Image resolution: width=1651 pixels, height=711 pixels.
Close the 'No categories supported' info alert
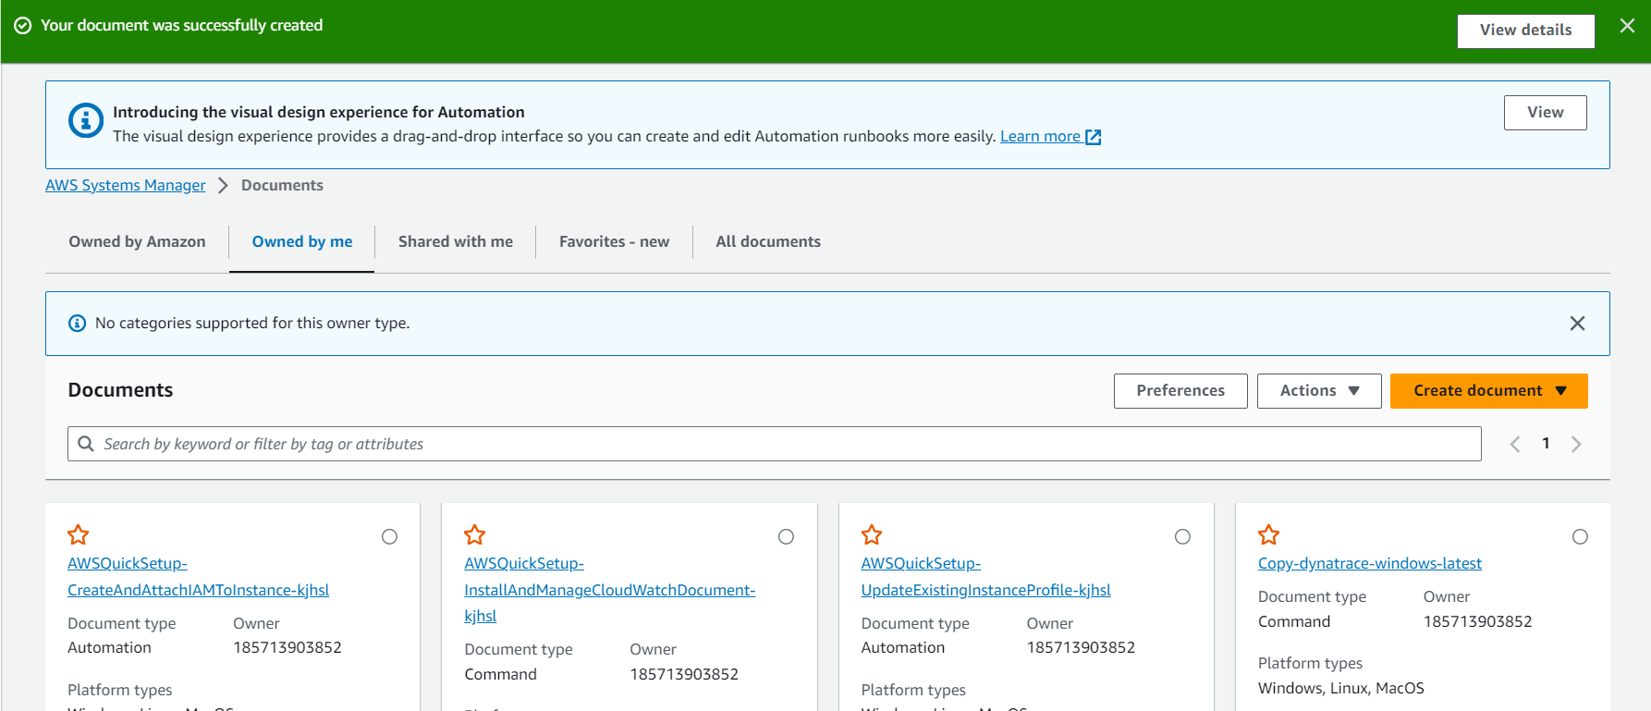click(1577, 323)
